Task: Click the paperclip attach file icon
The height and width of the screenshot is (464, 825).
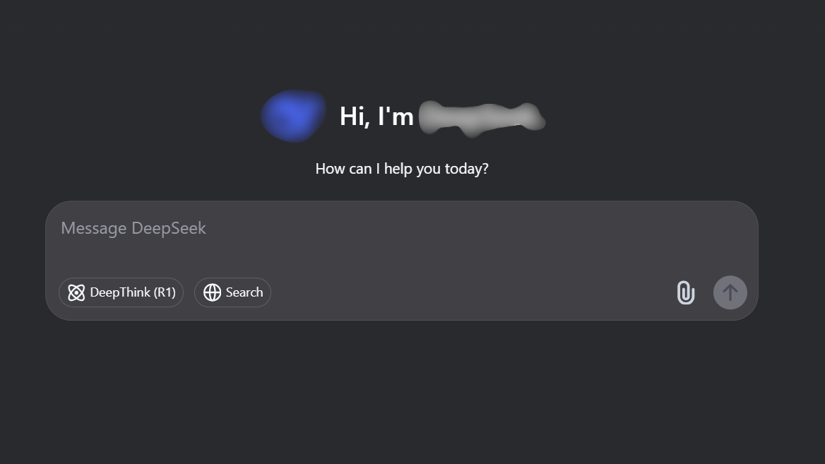Action: (686, 292)
